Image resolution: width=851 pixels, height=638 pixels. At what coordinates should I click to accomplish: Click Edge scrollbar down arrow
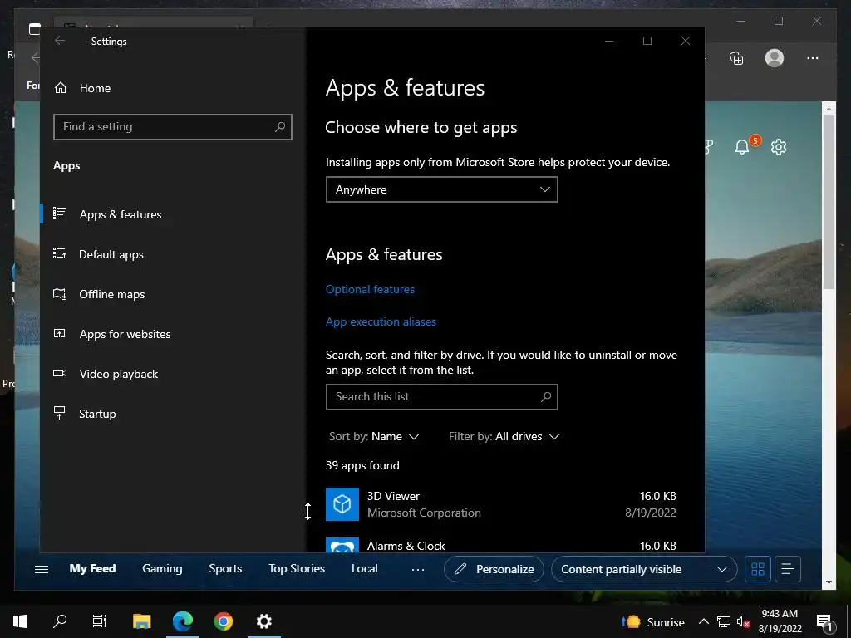coord(829,582)
